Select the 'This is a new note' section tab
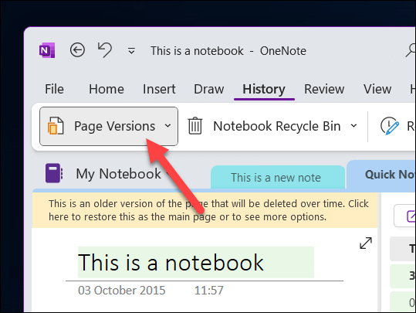Screen dimensions: 416x313 [278, 178]
